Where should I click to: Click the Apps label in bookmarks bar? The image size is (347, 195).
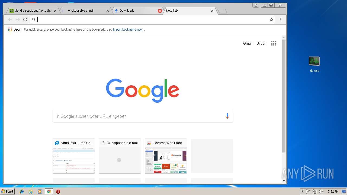(18, 30)
